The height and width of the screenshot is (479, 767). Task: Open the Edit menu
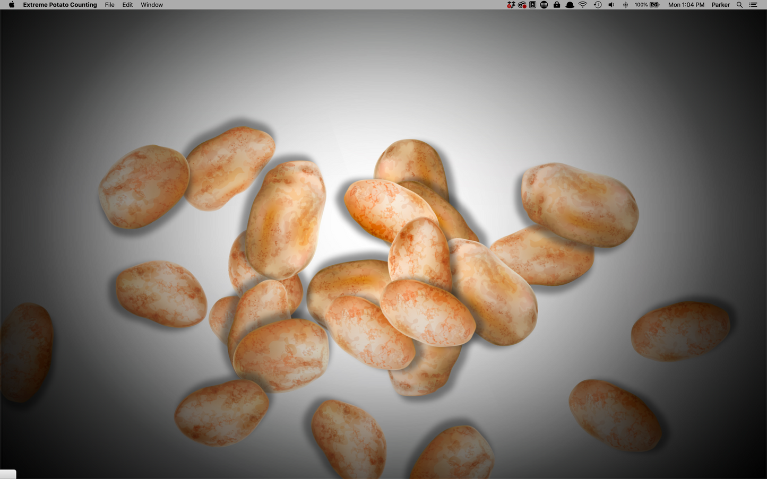[x=127, y=5]
